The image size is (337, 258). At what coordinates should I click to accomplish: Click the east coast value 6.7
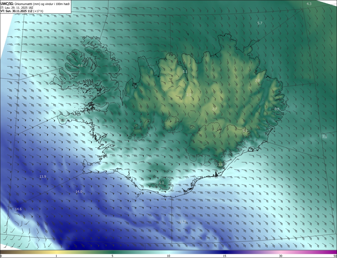click(x=277, y=109)
